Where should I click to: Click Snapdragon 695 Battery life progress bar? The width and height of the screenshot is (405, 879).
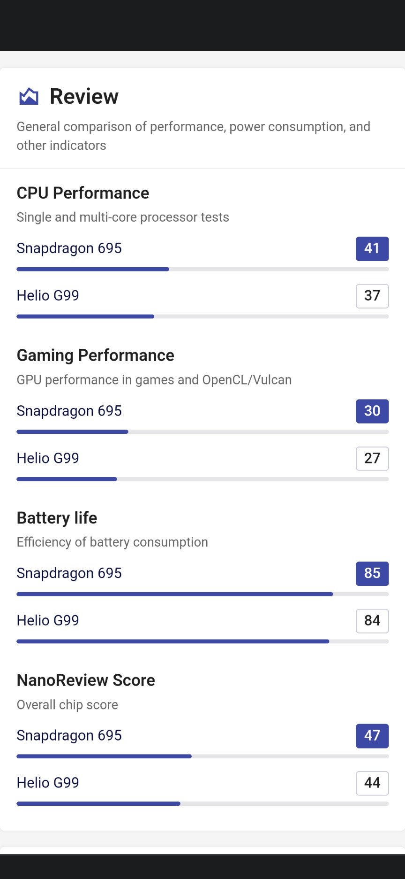(x=202, y=594)
